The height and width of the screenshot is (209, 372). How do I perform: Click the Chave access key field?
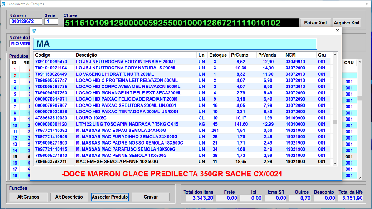[x=181, y=23]
